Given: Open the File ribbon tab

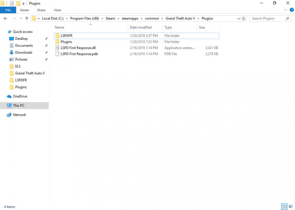Looking at the screenshot, I should tap(8, 10).
